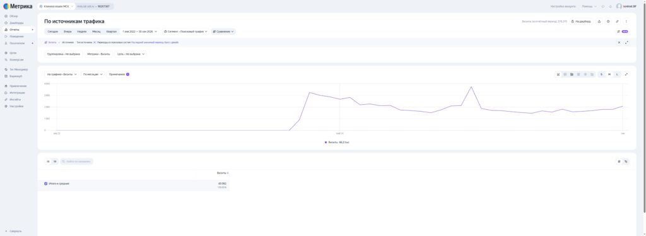
Task: Open the date range picker dropdown
Action: click(x=139, y=32)
